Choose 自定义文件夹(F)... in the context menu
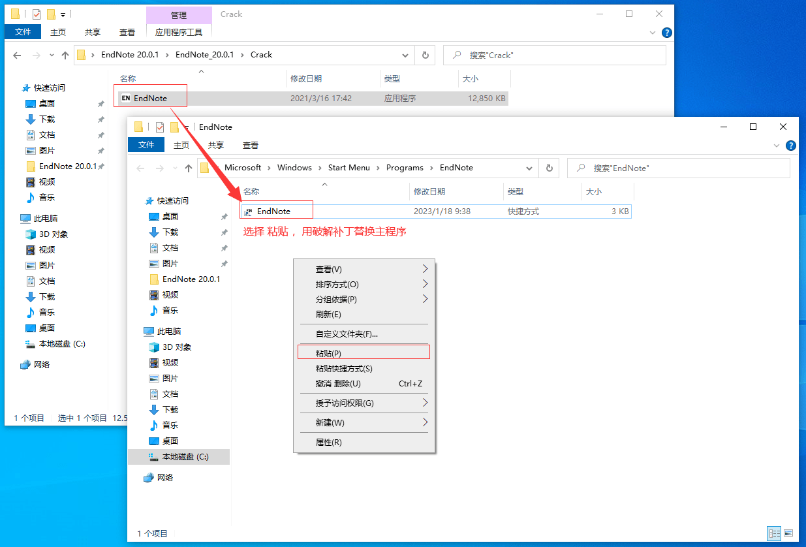The width and height of the screenshot is (806, 547). pyautogui.click(x=364, y=334)
